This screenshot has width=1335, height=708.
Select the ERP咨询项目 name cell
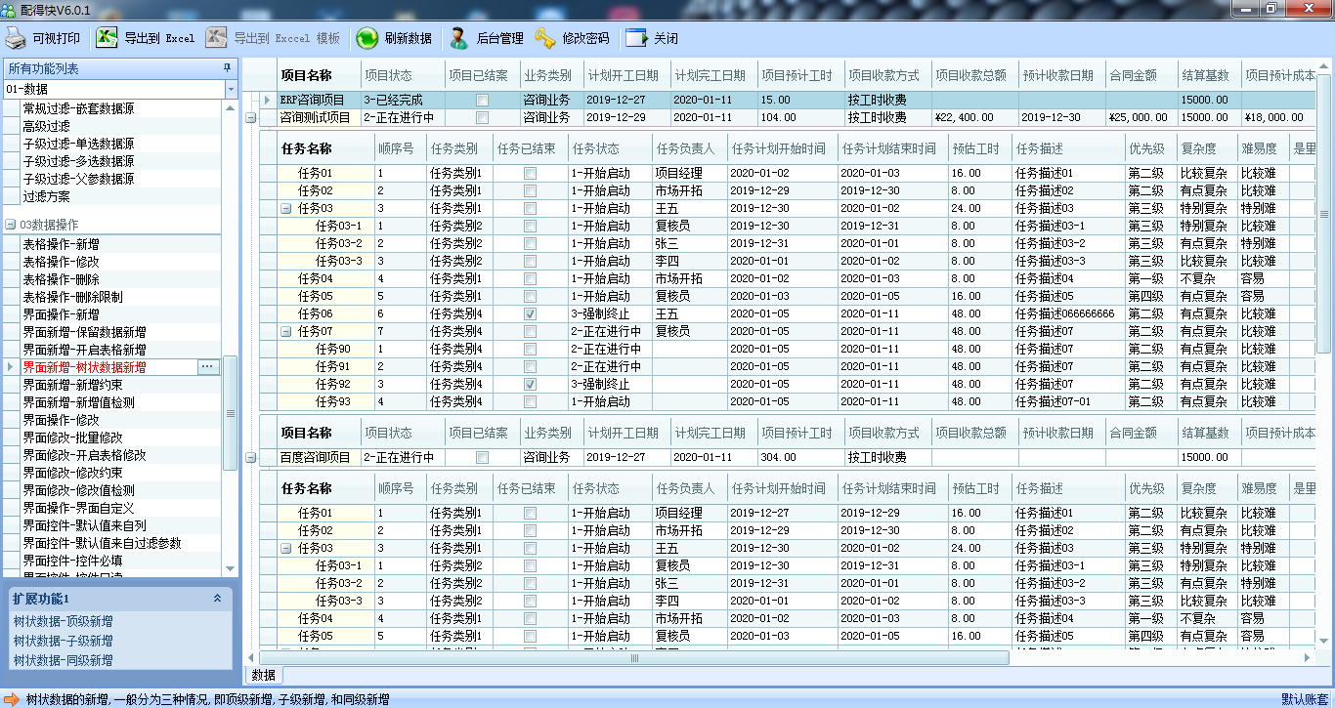click(319, 100)
